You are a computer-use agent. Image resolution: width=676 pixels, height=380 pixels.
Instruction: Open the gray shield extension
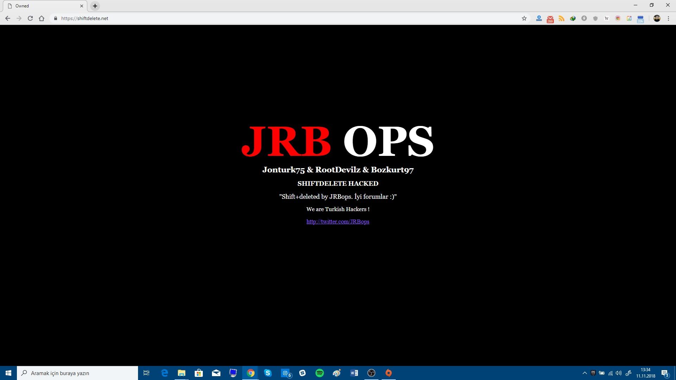click(595, 18)
